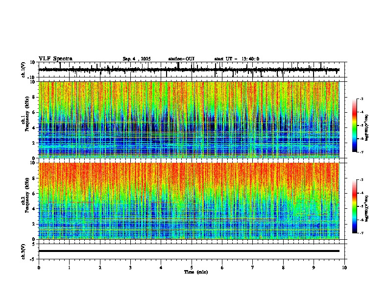The height and width of the screenshot is (300, 388).
Task: Click tick label '3' on the Time axis
Action: (x=130, y=268)
